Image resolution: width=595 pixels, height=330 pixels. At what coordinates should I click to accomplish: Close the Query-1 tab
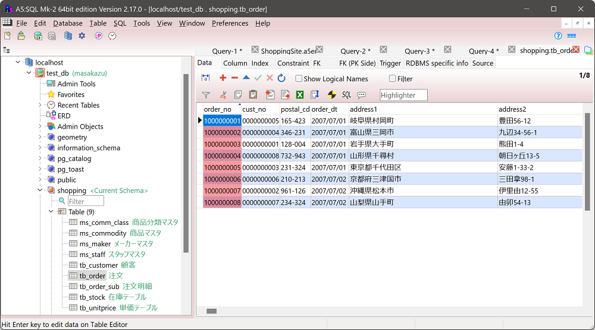255,50
